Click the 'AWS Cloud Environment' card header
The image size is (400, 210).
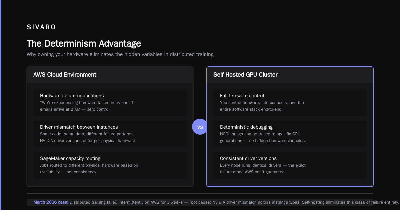[110, 75]
